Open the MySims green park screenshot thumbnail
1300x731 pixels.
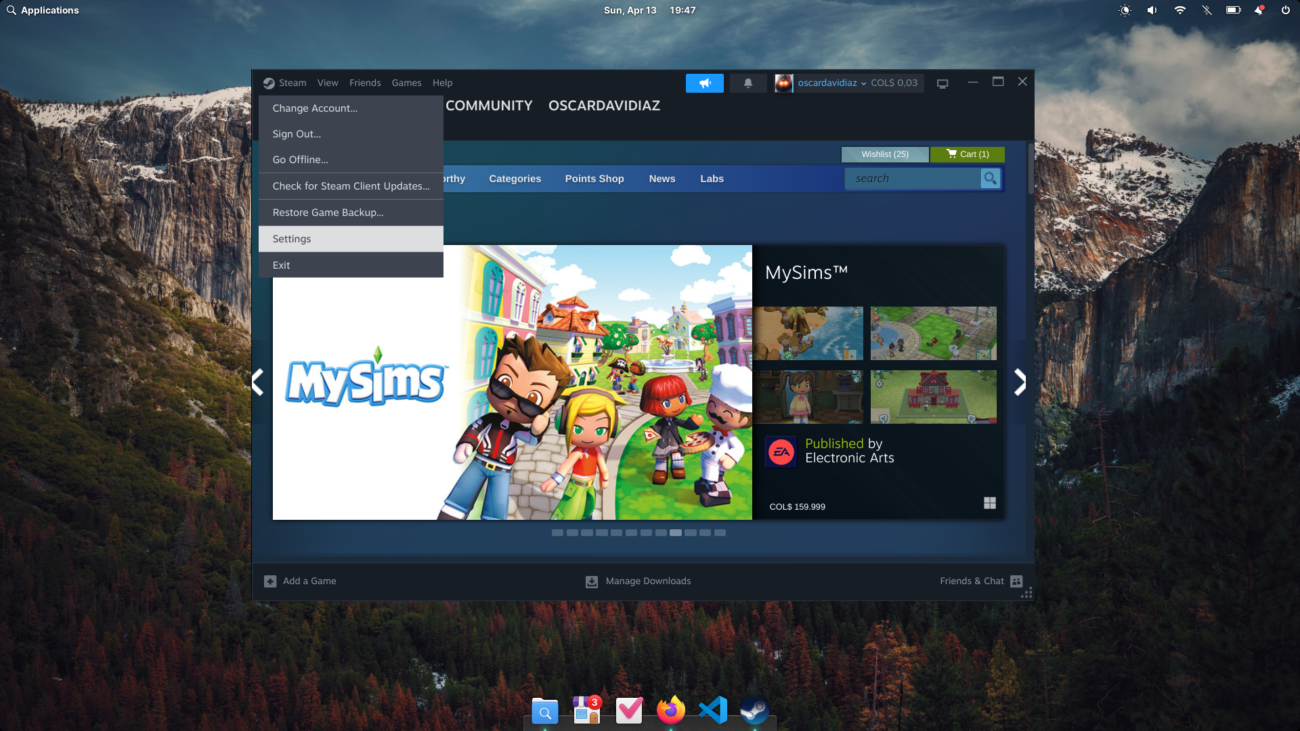click(x=933, y=333)
